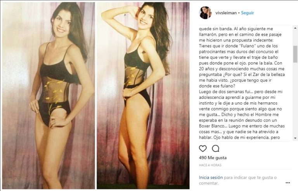
Task: Open the vivsleiman username link
Action: point(226,13)
